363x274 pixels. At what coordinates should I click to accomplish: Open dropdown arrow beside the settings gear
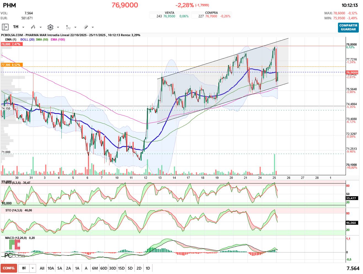58,27
